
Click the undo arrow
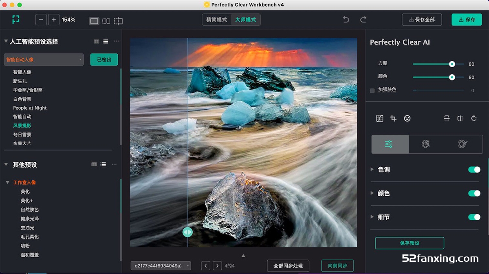[346, 20]
